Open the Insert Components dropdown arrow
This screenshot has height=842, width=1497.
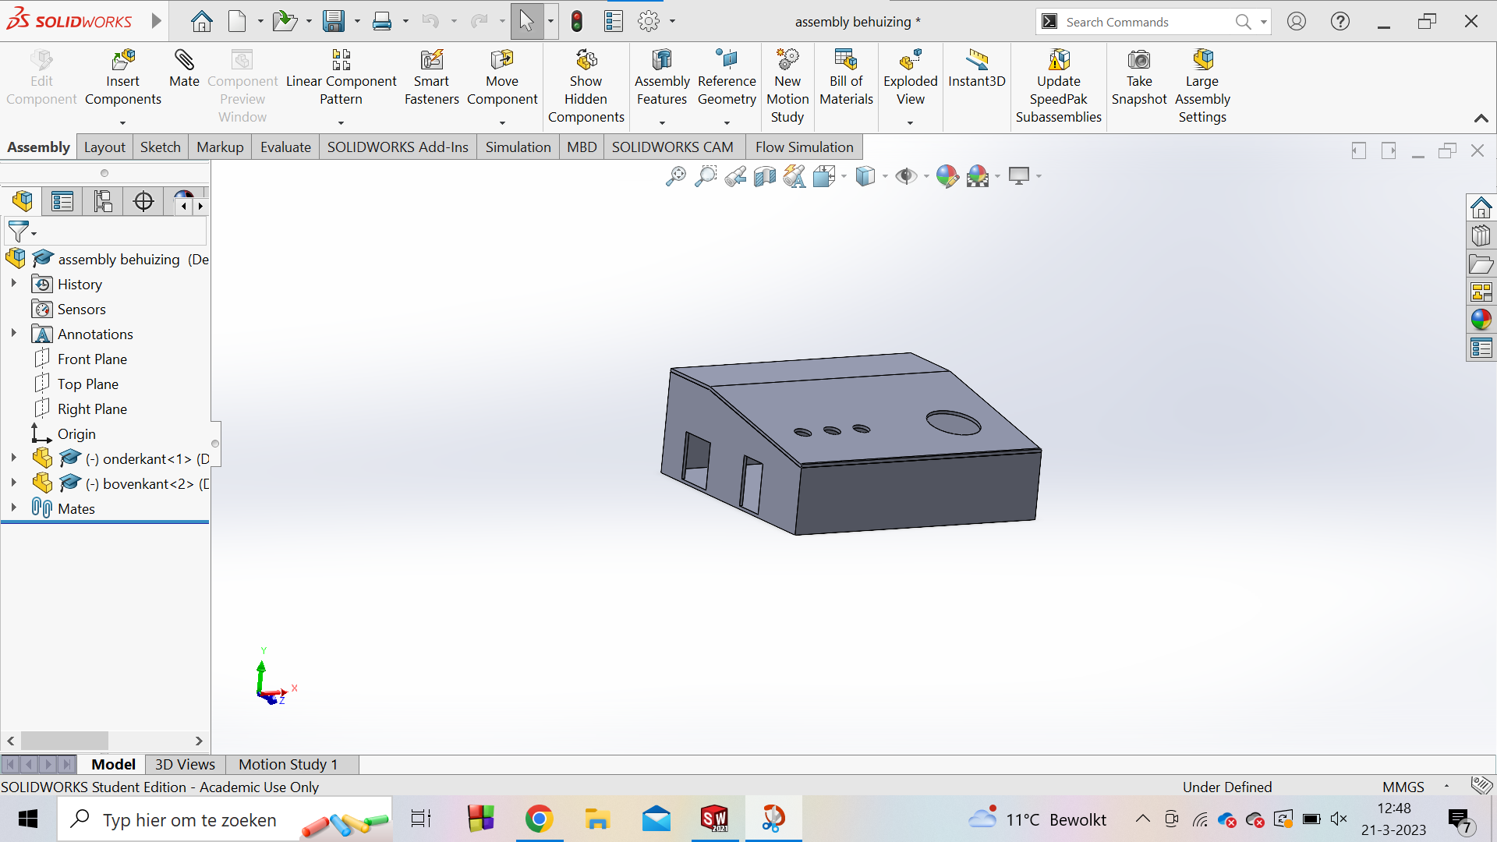click(x=122, y=122)
